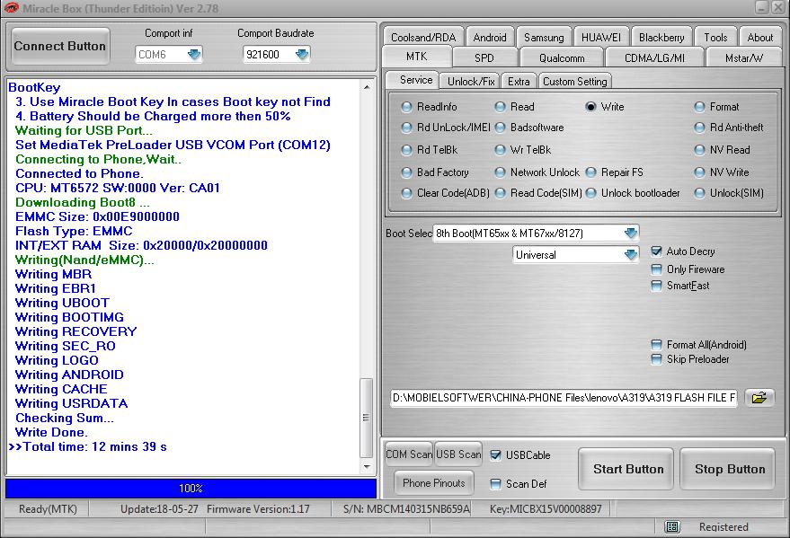Switch to the SPD tab

coord(484,57)
